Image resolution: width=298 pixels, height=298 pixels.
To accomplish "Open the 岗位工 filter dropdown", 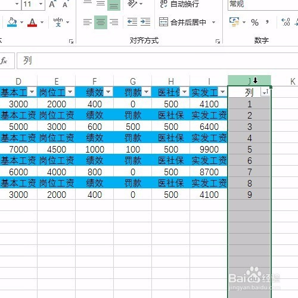I will point(70,92).
